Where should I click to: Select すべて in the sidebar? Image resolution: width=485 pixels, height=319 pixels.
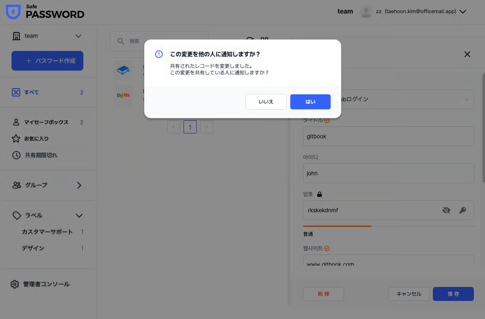[x=32, y=92]
